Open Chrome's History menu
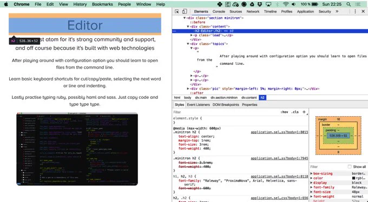This screenshot has height=202, width=368. 80,4
